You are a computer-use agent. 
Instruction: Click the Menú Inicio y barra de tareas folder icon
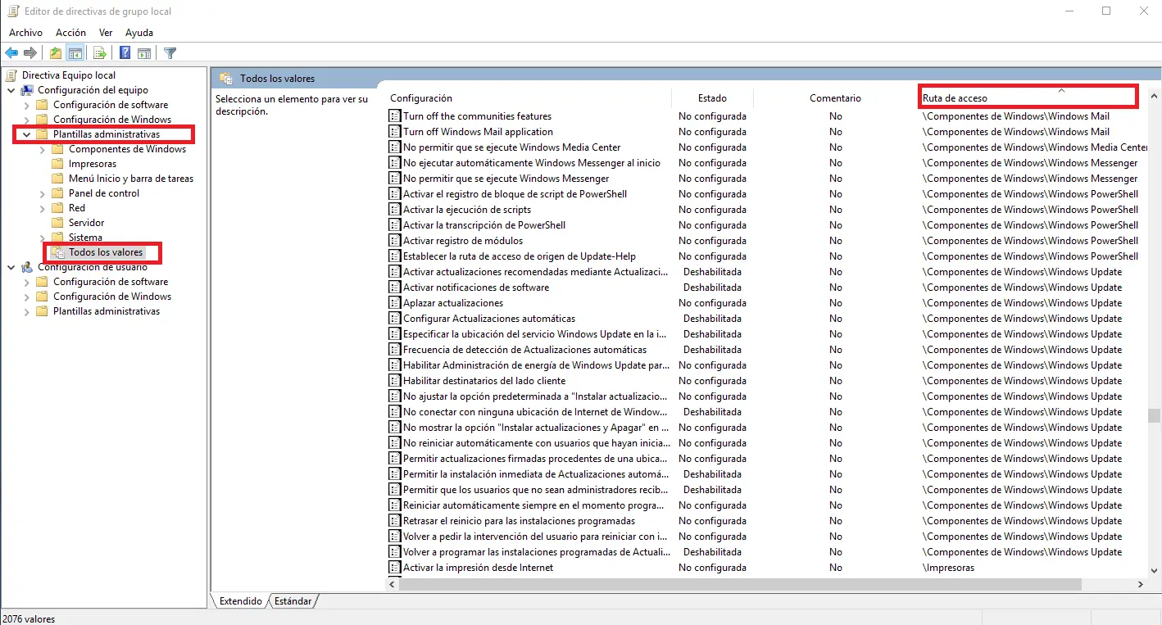point(57,179)
